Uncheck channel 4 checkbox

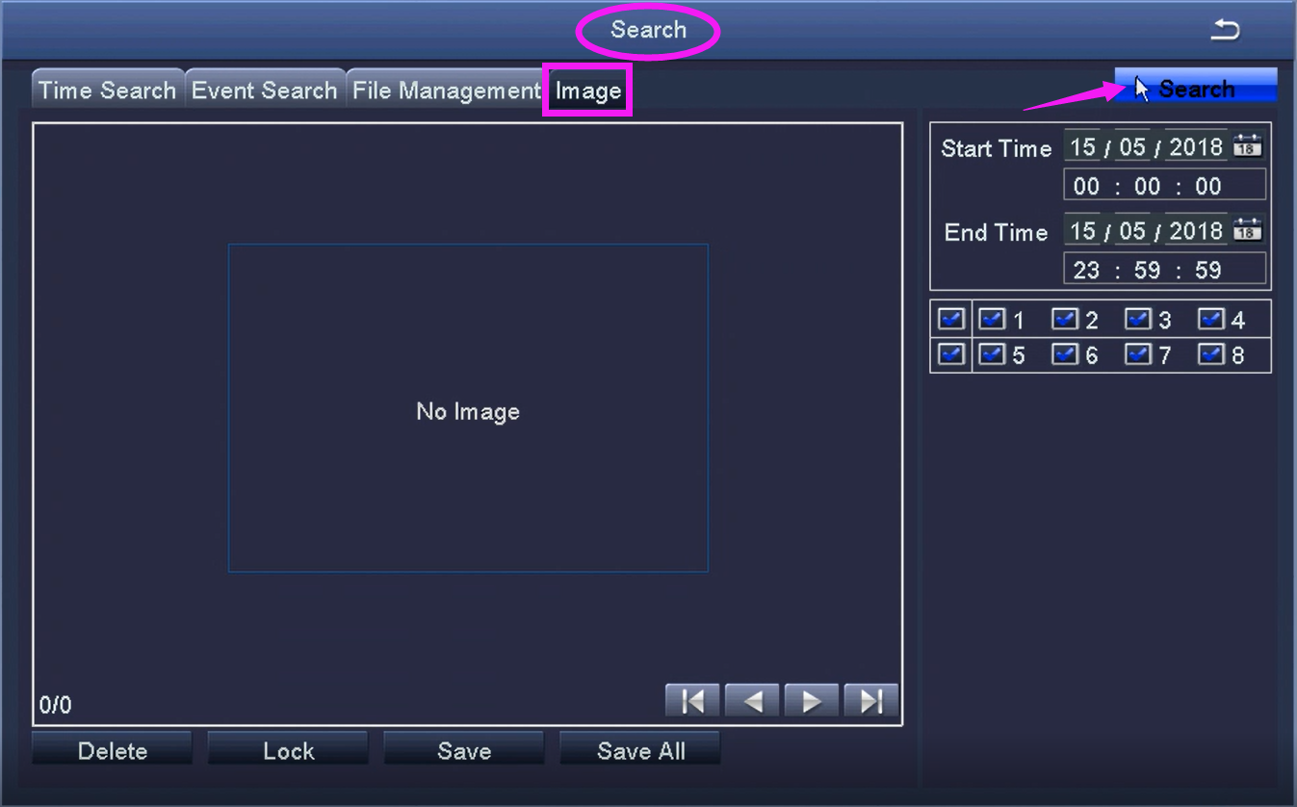pos(1211,319)
